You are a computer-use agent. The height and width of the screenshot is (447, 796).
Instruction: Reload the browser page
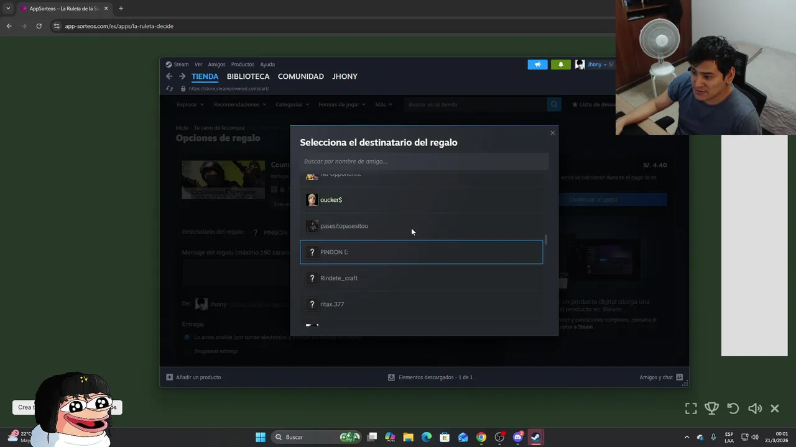(x=39, y=26)
